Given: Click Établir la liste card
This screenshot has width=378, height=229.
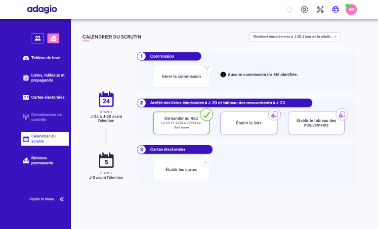Looking at the screenshot, I should tap(249, 123).
